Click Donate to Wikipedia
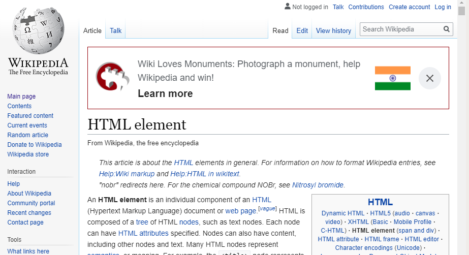The height and width of the screenshot is (255, 469). [x=35, y=144]
